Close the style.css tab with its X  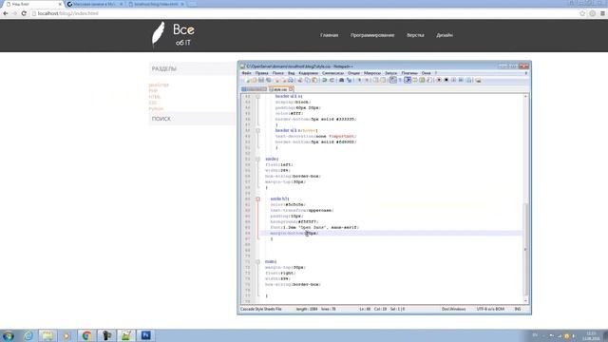point(291,89)
